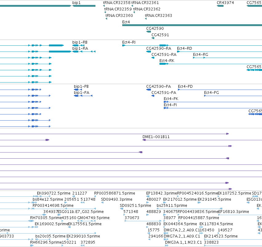Select the 211227 feature label

[80, 193]
